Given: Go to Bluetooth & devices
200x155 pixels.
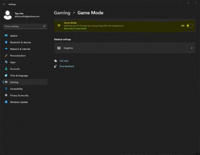Looking at the screenshot, I should tap(25, 42).
